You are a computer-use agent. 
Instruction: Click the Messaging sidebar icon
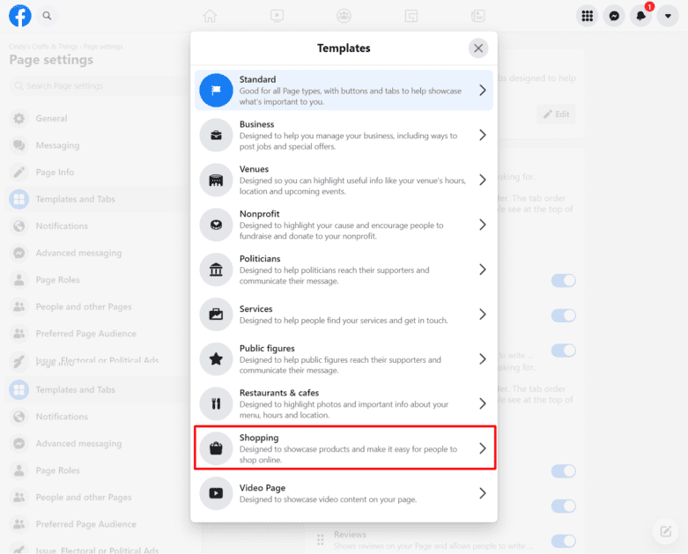pos(18,145)
